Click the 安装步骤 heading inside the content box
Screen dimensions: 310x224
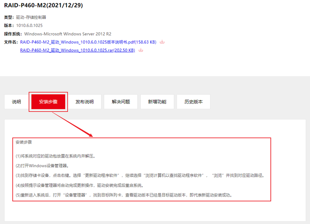(x=24, y=143)
